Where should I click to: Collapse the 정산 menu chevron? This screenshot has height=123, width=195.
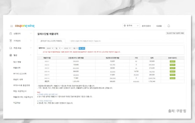[31, 55]
